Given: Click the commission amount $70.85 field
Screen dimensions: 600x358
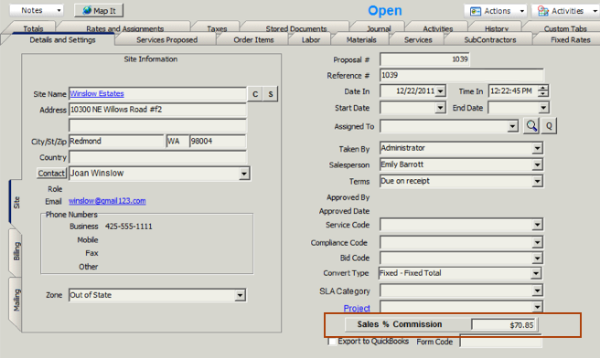Looking at the screenshot, I should tap(504, 325).
